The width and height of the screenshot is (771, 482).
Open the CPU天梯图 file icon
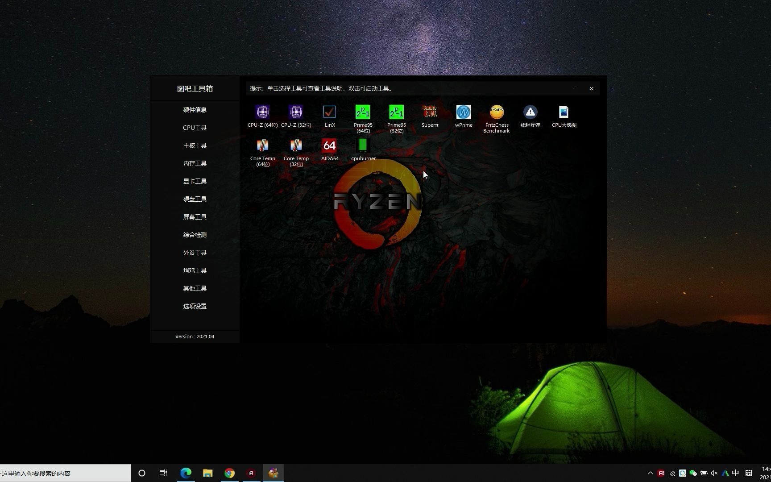pos(564,112)
